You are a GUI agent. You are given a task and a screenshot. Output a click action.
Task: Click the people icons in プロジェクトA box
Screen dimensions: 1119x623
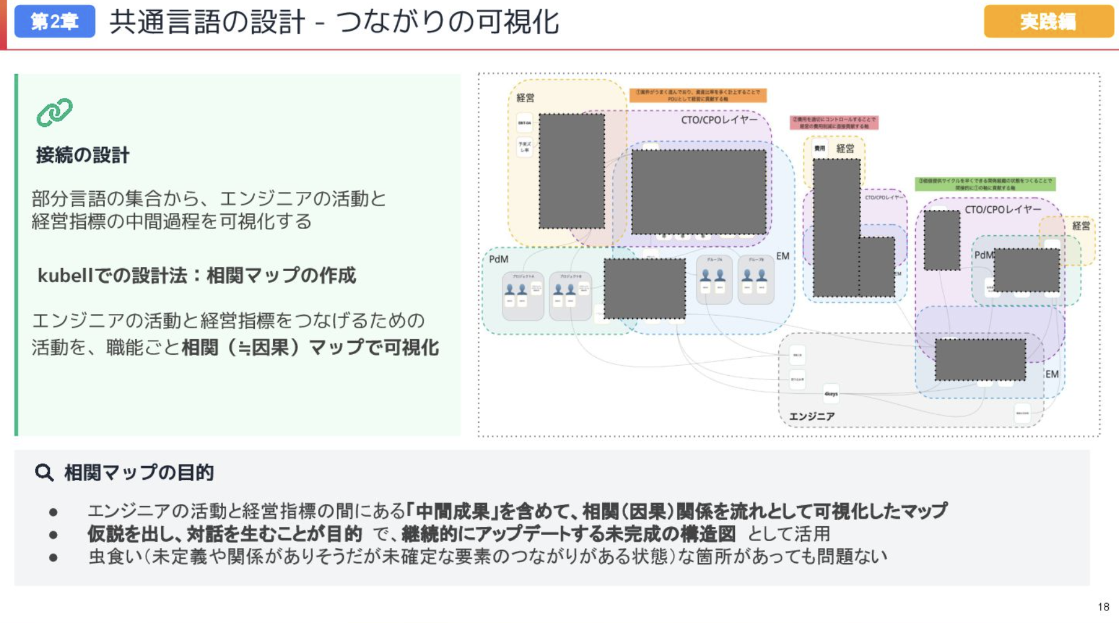tap(516, 290)
